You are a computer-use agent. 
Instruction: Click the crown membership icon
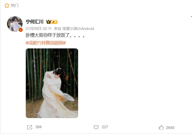(x=49, y=22)
